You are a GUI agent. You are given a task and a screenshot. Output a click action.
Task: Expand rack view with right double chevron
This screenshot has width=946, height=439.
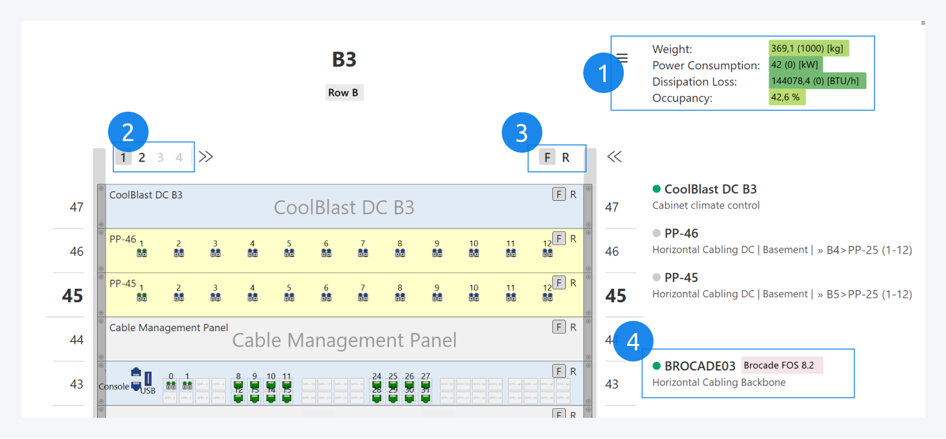click(206, 157)
